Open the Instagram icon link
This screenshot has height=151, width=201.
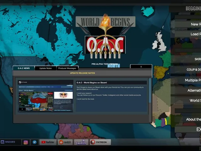26,142
